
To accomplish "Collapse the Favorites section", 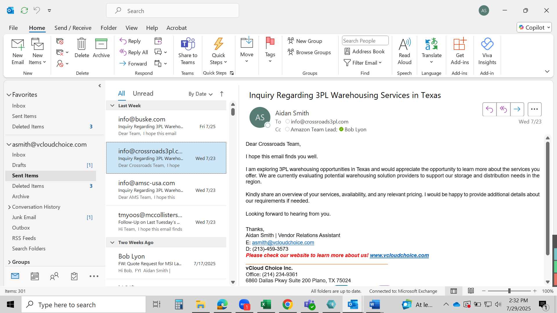I will point(9,95).
